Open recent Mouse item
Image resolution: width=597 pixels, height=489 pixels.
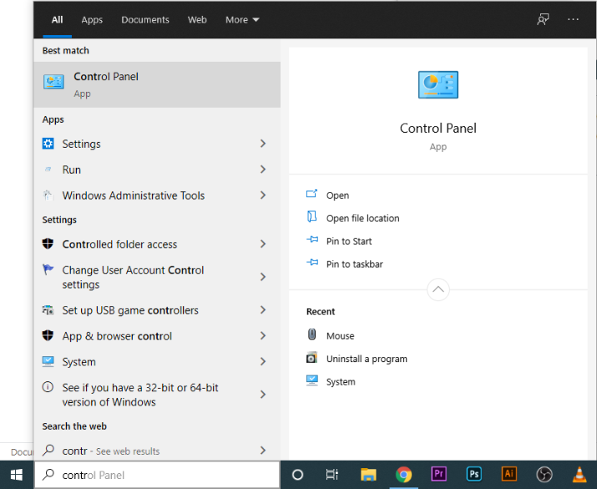coord(340,335)
